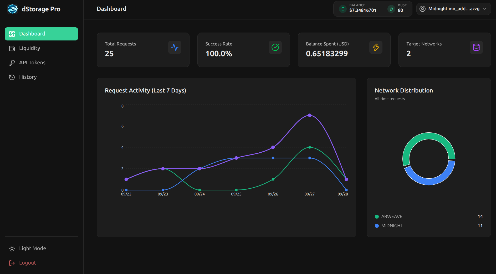The height and width of the screenshot is (274, 496).
Task: Open the History page
Action: coord(41,77)
